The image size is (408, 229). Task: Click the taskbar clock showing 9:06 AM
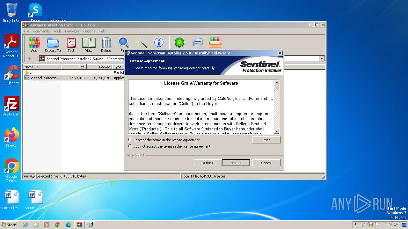click(x=392, y=225)
